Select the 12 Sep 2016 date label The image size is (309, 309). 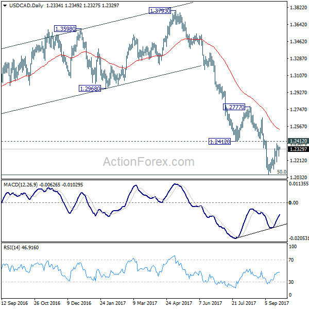tap(14, 303)
